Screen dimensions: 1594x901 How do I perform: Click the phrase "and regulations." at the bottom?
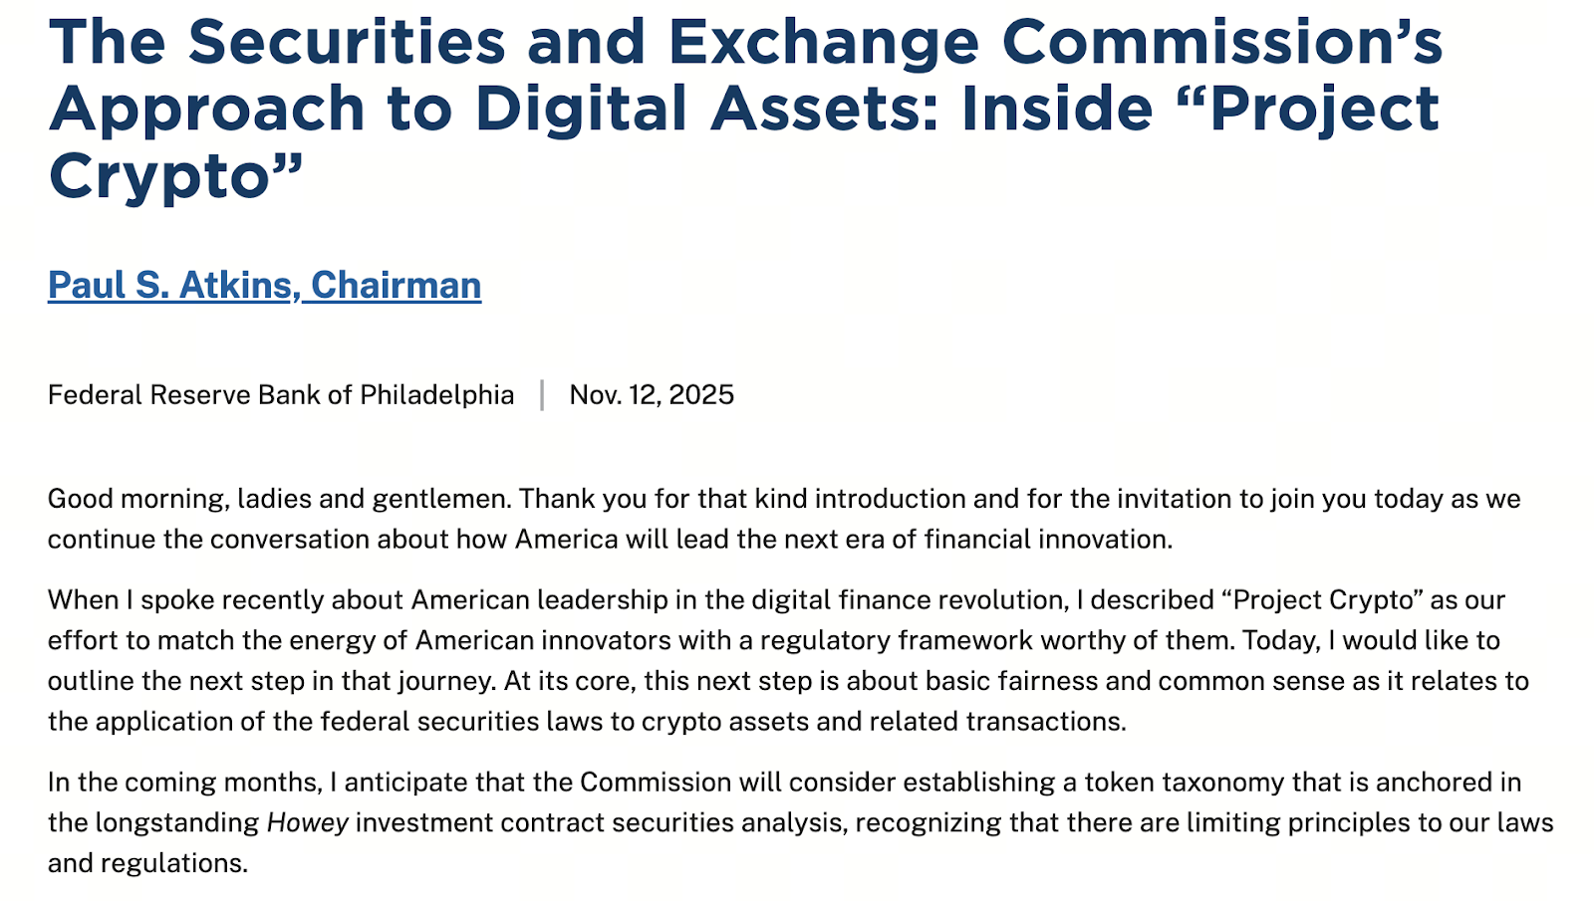[x=147, y=863]
